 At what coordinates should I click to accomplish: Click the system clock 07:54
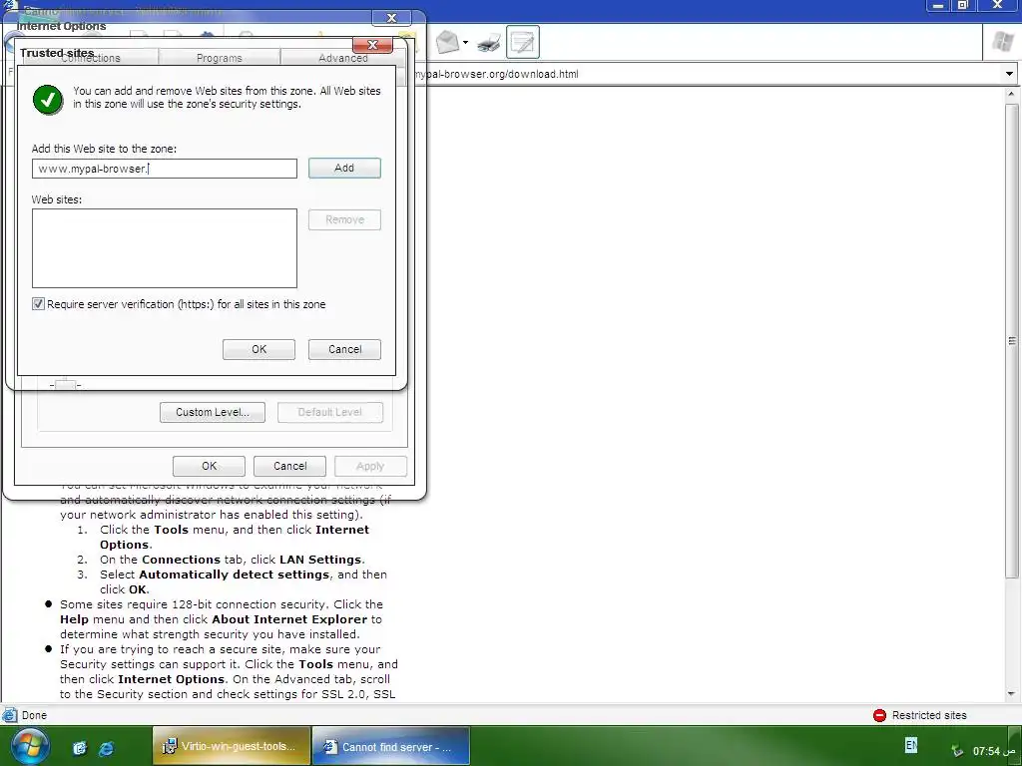[x=993, y=751]
